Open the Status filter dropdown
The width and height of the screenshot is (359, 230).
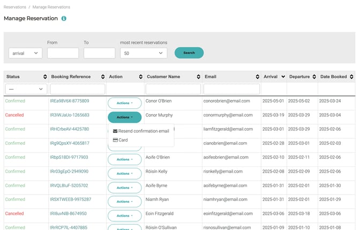point(26,89)
